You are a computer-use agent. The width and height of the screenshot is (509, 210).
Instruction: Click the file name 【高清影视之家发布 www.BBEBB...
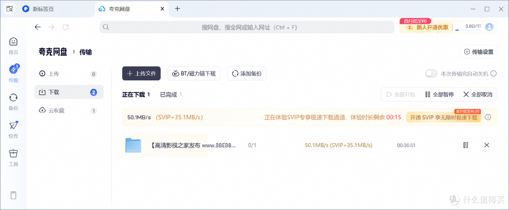click(x=194, y=145)
